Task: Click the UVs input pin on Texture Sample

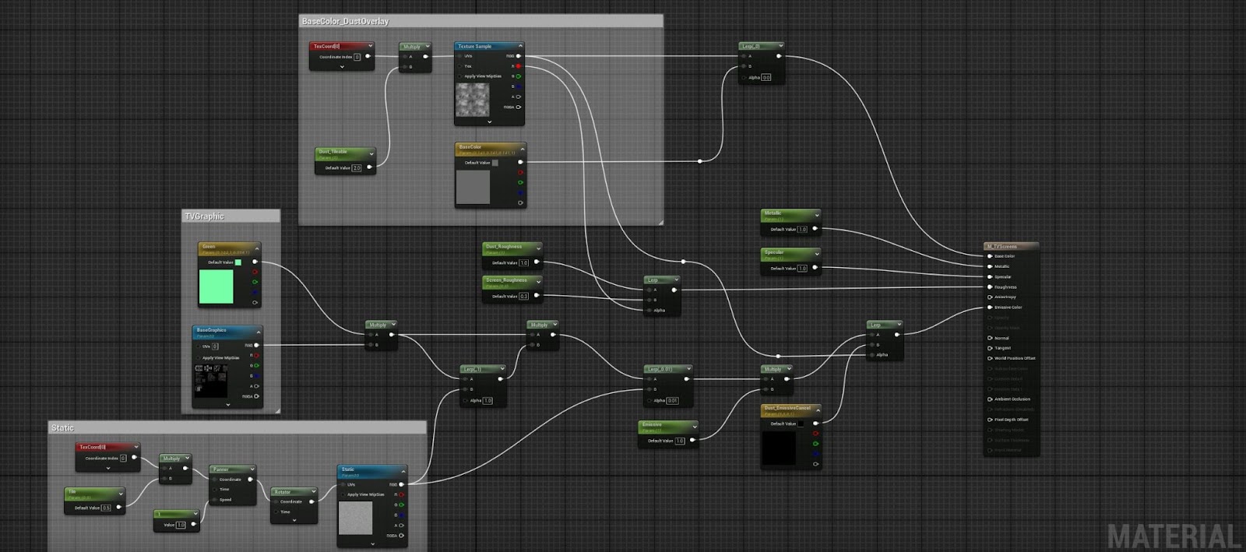Action: click(x=459, y=56)
